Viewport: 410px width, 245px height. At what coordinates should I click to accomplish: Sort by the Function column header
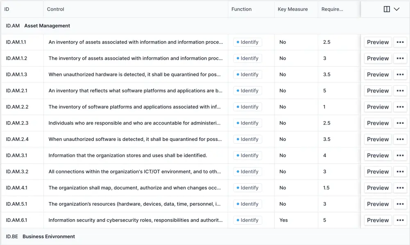tap(241, 9)
